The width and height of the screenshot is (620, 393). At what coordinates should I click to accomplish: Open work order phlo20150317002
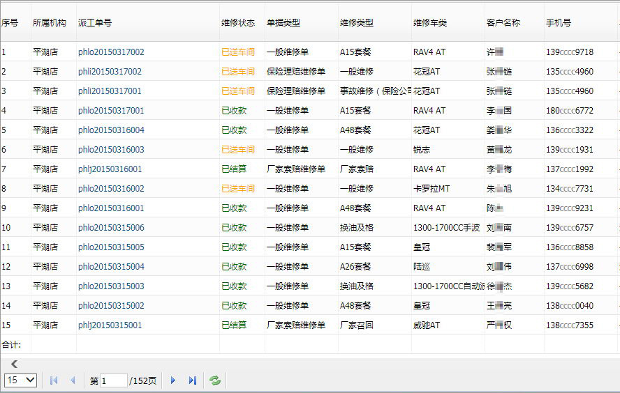pyautogui.click(x=111, y=52)
